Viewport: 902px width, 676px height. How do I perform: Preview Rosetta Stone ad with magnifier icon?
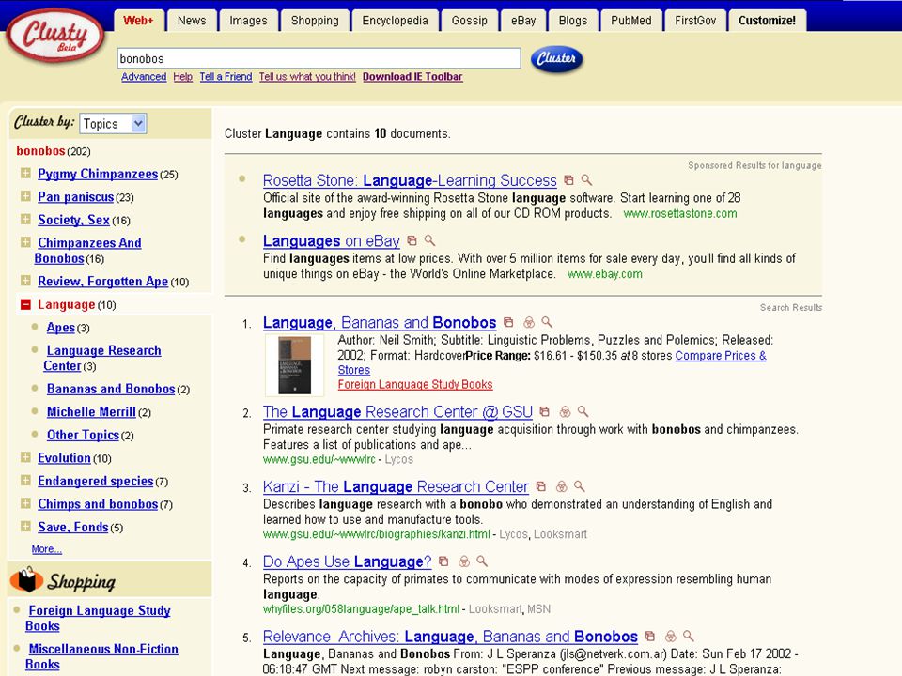tap(586, 180)
